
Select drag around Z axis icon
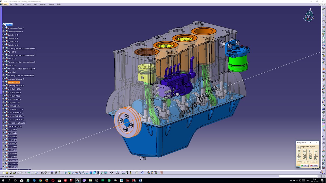click(310, 158)
